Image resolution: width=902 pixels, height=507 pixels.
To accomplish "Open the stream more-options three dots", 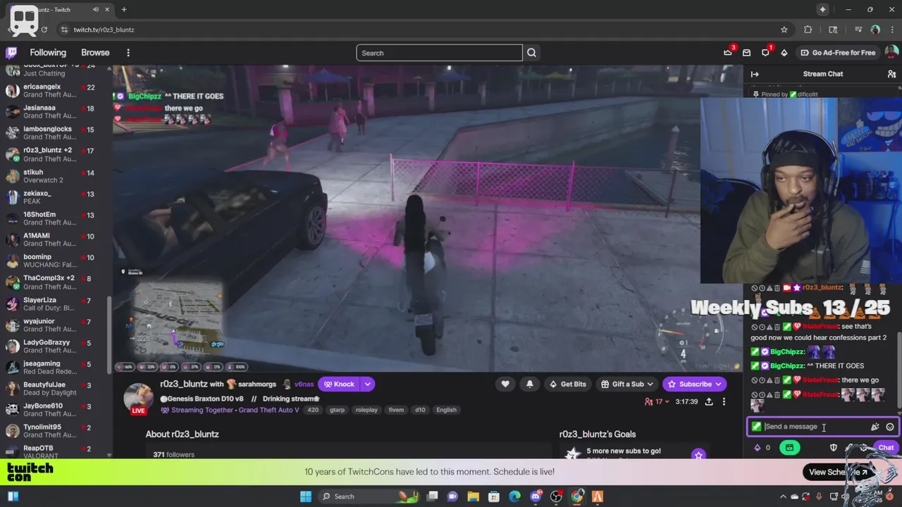I will (724, 401).
